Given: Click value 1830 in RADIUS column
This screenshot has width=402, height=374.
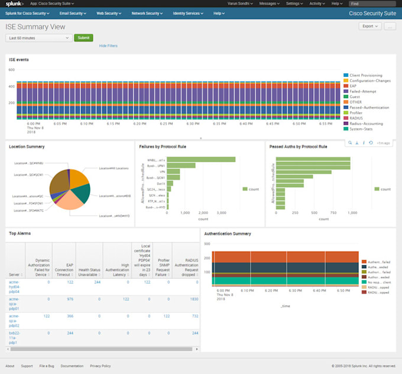Looking at the screenshot, I should click(194, 299).
